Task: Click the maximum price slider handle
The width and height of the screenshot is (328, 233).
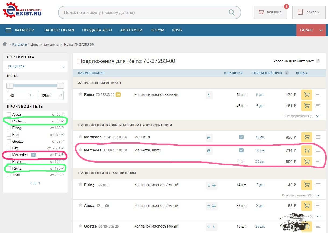Action: tap(60, 86)
